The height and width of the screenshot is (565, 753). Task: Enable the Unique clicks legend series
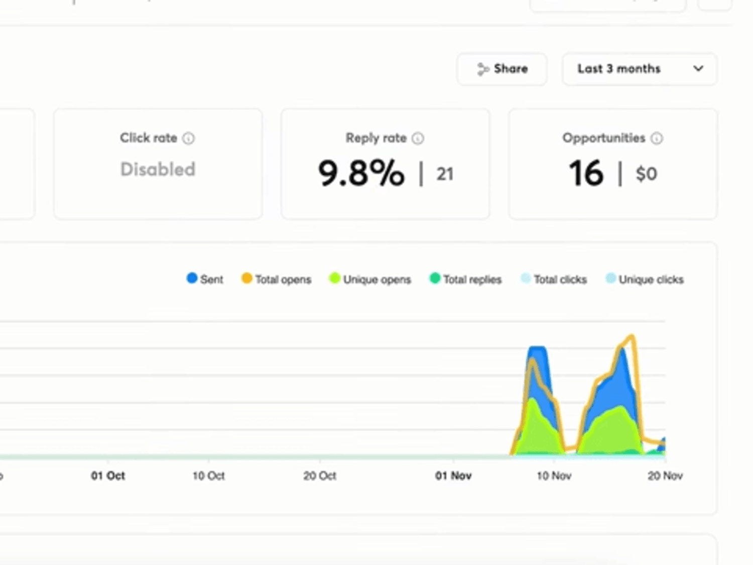[x=645, y=279]
